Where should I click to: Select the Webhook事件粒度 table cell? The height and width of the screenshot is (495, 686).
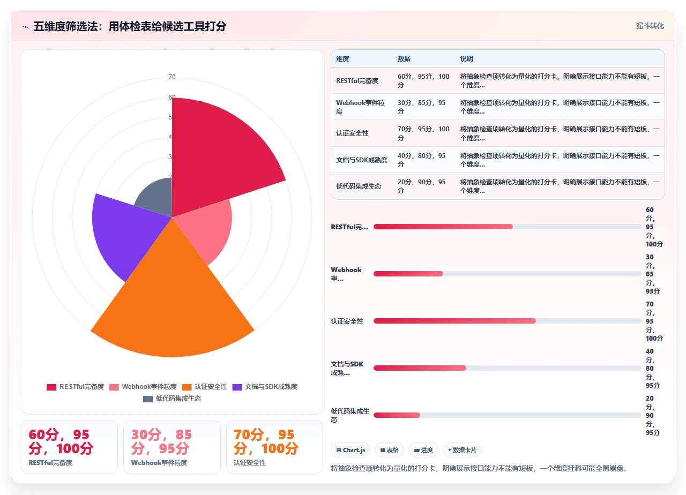pyautogui.click(x=362, y=107)
